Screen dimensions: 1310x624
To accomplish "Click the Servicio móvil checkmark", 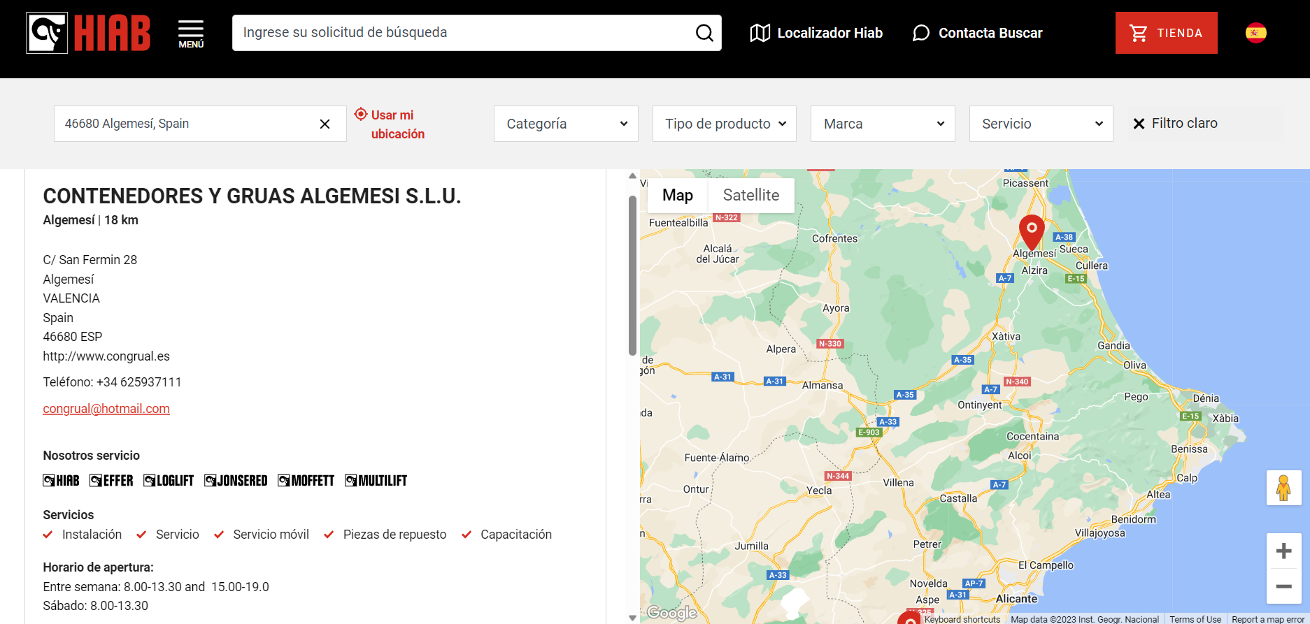I will (219, 535).
